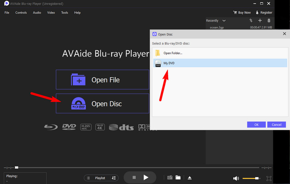Click the Register link
290x184 pixels.
pyautogui.click(x=264, y=13)
